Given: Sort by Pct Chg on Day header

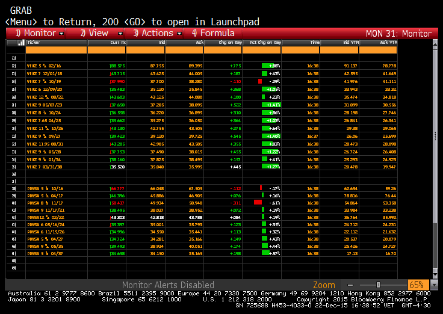Looking at the screenshot, I should (262, 43).
